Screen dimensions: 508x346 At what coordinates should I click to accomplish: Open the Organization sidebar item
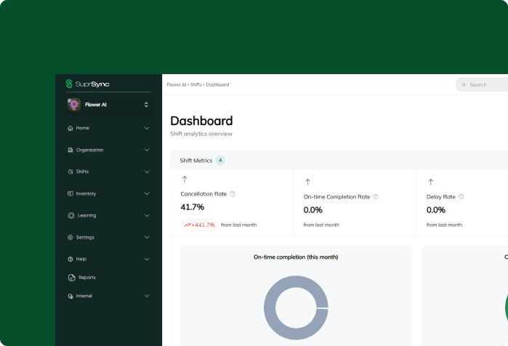(x=108, y=150)
